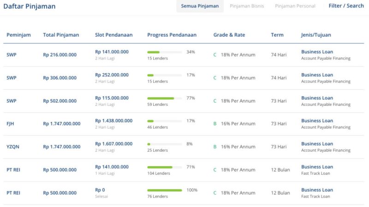Click the Jenis/Tujuan column header

(x=316, y=35)
